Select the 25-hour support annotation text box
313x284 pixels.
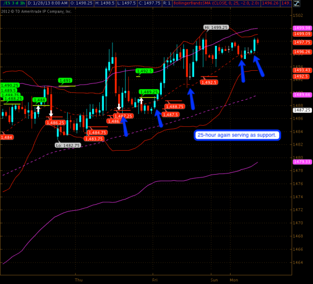coord(237,135)
